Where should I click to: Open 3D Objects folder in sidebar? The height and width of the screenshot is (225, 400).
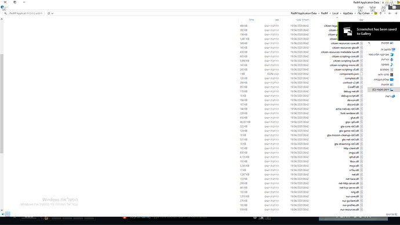pyautogui.click(x=381, y=55)
